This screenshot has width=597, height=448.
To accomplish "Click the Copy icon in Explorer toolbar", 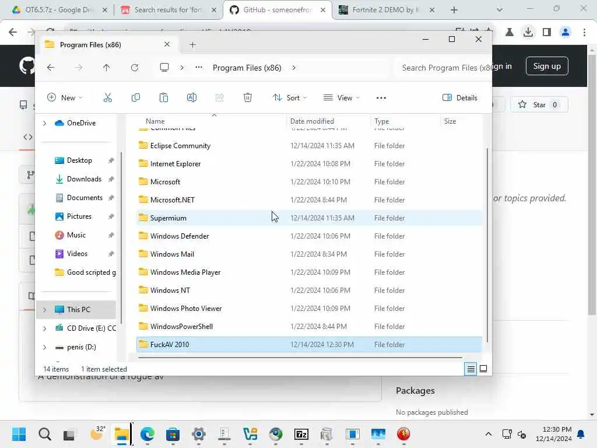I will [x=135, y=98].
